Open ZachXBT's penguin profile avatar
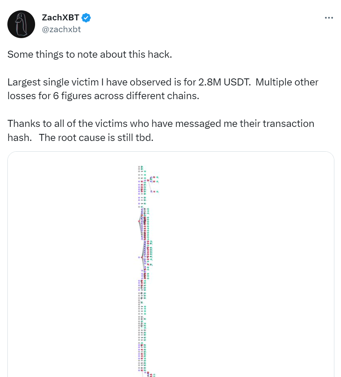341x377 pixels. coord(21,24)
